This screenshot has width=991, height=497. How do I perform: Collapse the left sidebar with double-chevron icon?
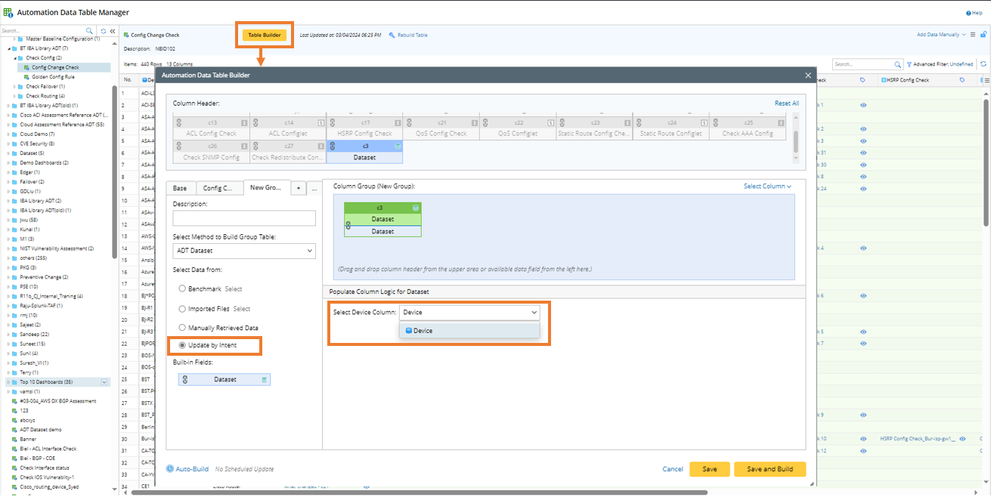tap(113, 31)
